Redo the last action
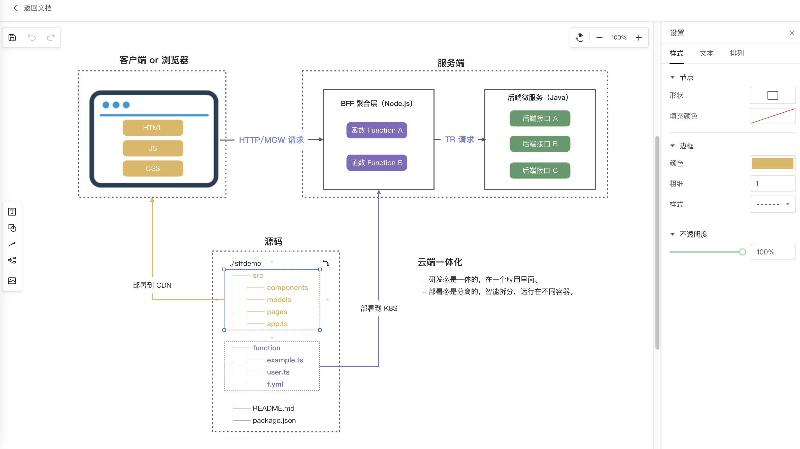Image resolution: width=800 pixels, height=449 pixels. pyautogui.click(x=51, y=38)
